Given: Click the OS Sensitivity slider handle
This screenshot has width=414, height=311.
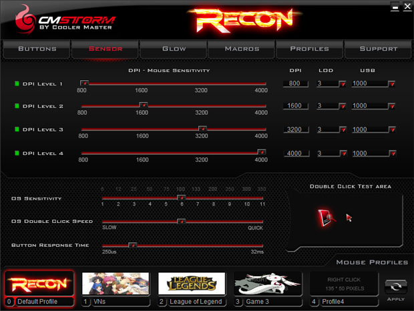Looking at the screenshot, I should click(x=182, y=198).
